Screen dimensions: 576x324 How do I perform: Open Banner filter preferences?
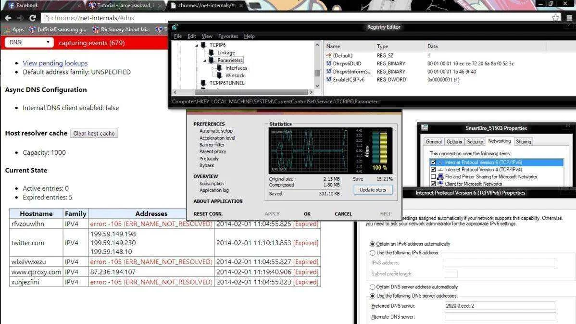coord(212,145)
